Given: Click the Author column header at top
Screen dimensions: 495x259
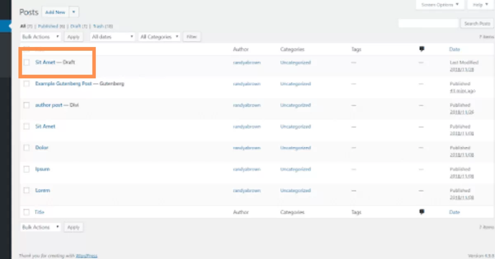Looking at the screenshot, I should pos(241,49).
